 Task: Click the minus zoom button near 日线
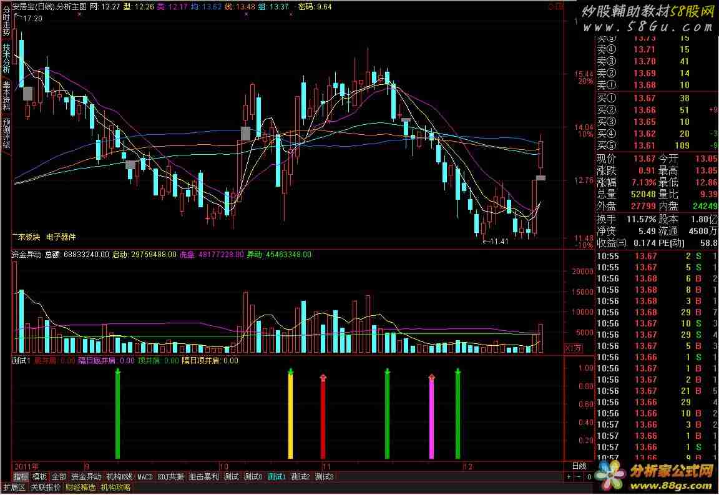click(579, 477)
